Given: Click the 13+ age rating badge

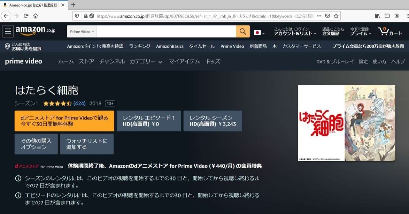Looking at the screenshot, I should coord(110,103).
